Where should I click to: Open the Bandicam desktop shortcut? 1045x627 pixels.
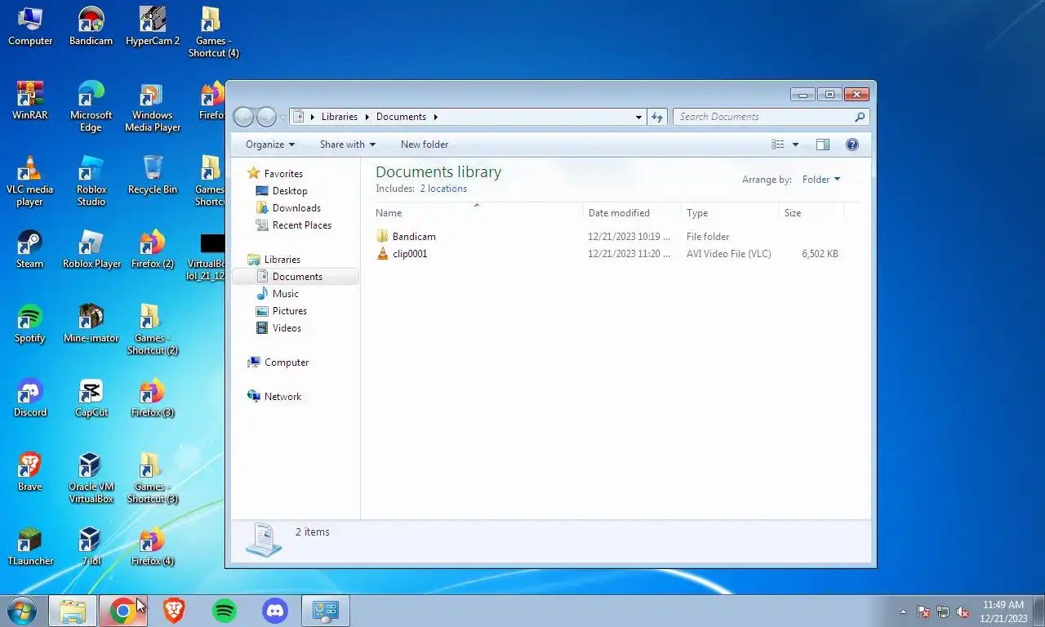point(91,26)
